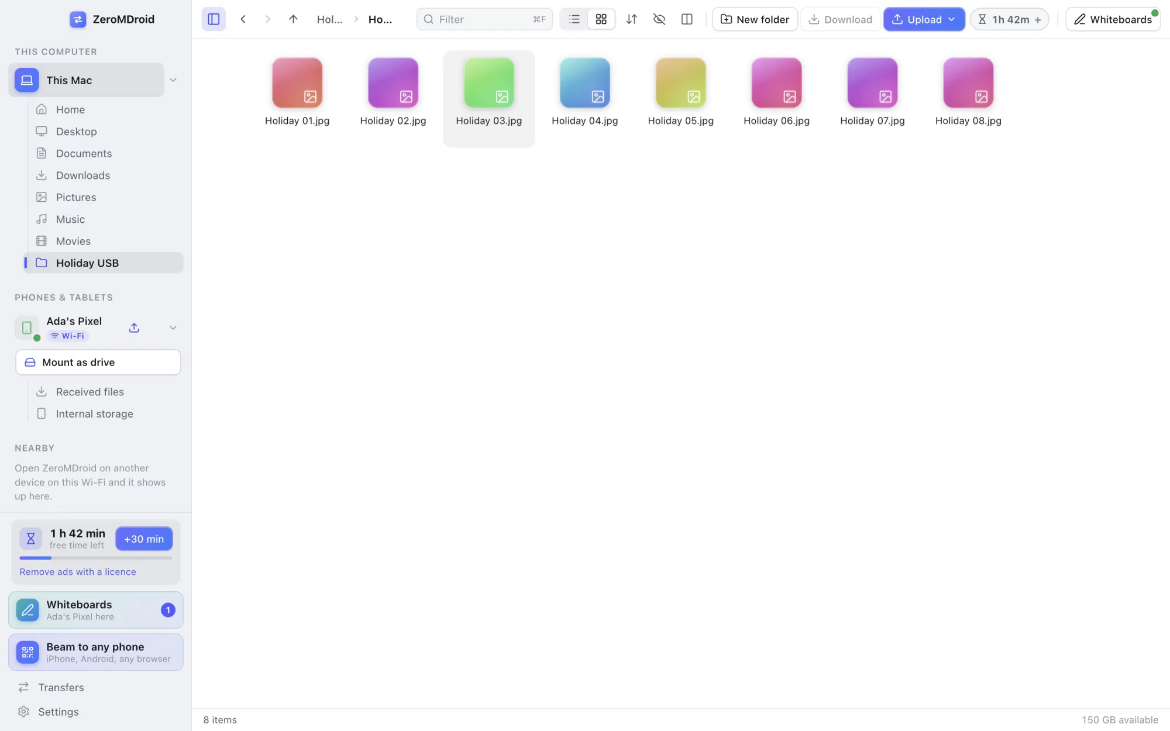The image size is (1170, 731).
Task: Click the Hol... parent breadcrumb
Action: pos(330,19)
